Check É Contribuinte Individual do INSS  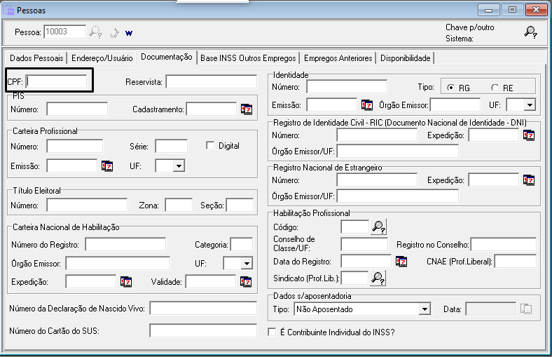(273, 332)
